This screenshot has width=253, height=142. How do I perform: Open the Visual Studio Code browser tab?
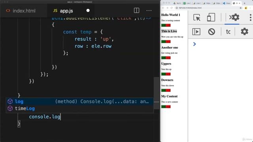(x=227, y=3)
